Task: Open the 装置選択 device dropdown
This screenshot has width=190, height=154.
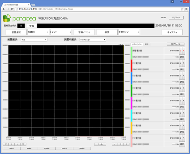Action: click(34, 40)
